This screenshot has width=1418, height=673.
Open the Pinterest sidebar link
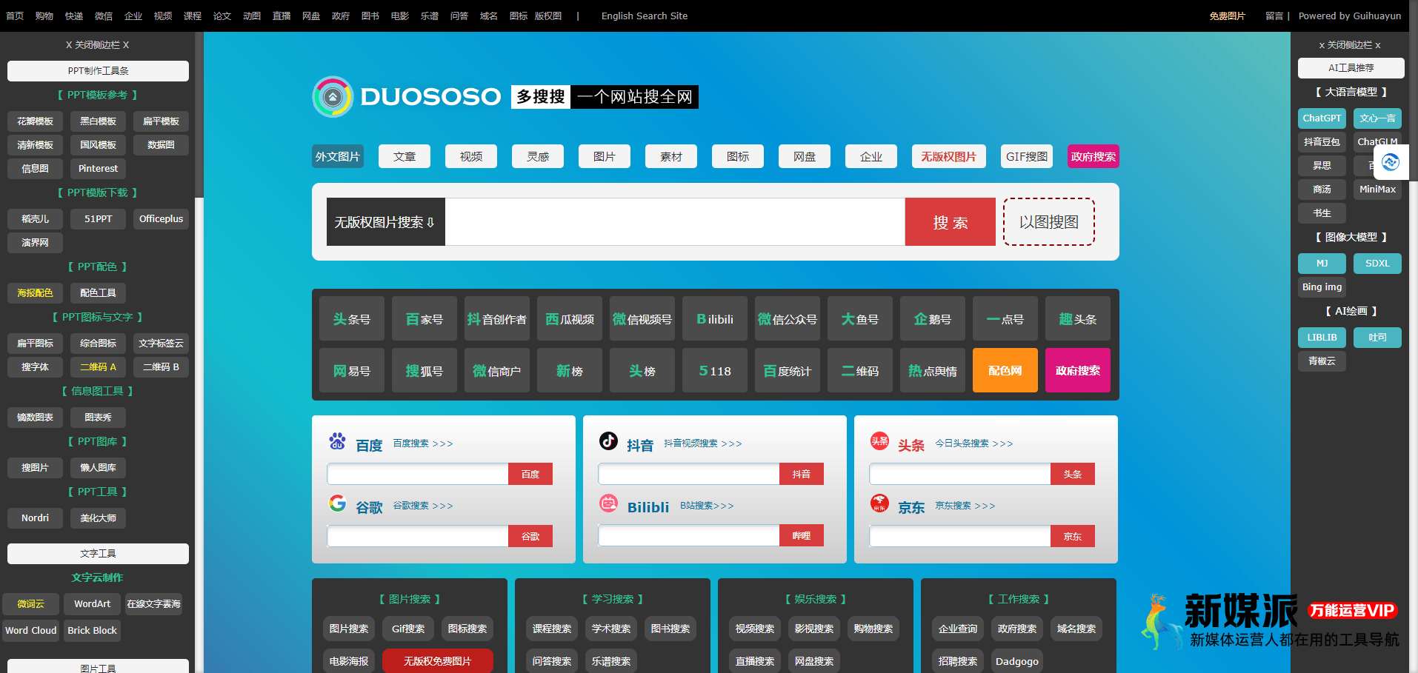click(x=98, y=168)
